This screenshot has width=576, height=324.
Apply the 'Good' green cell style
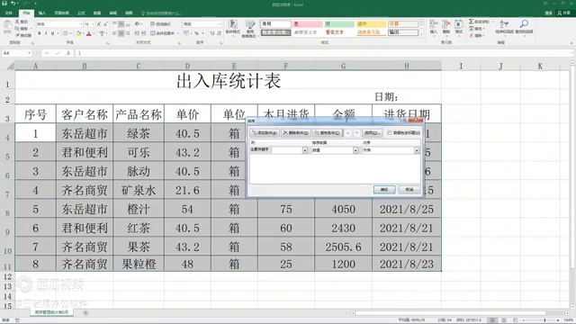(339, 24)
